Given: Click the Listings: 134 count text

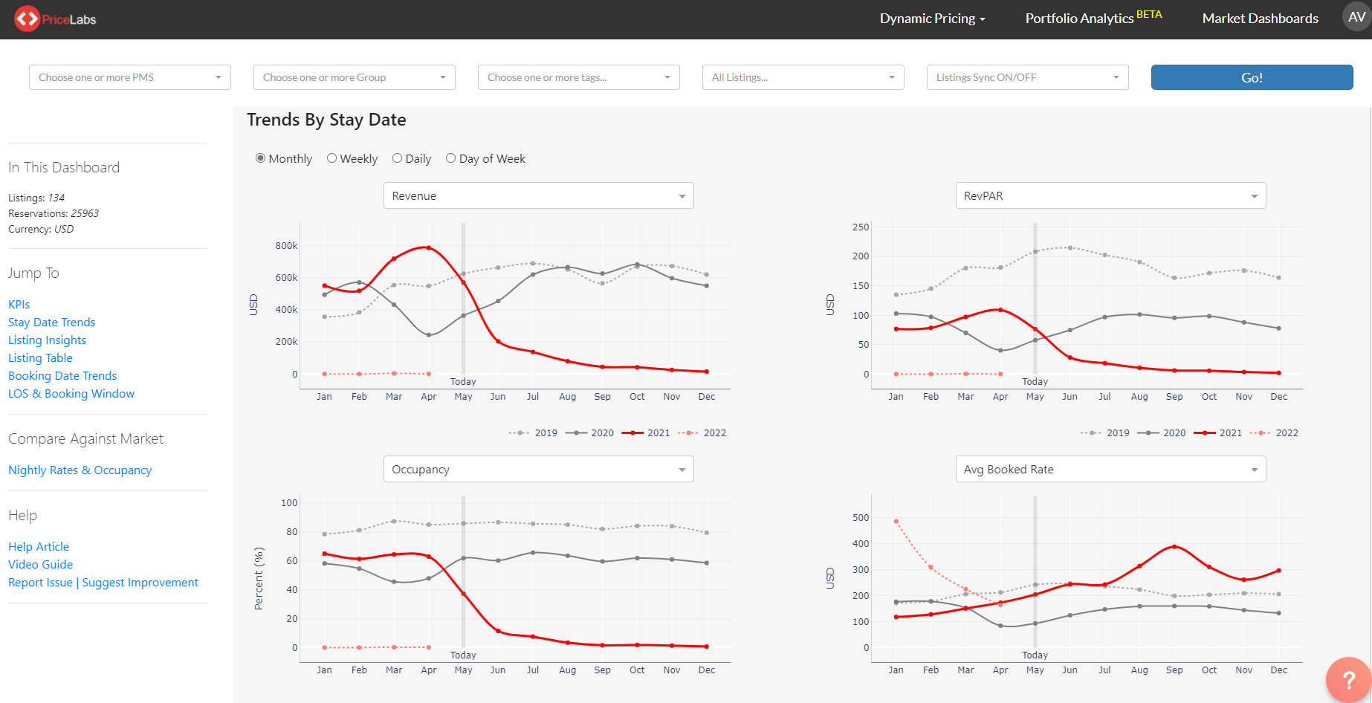Looking at the screenshot, I should (36, 198).
